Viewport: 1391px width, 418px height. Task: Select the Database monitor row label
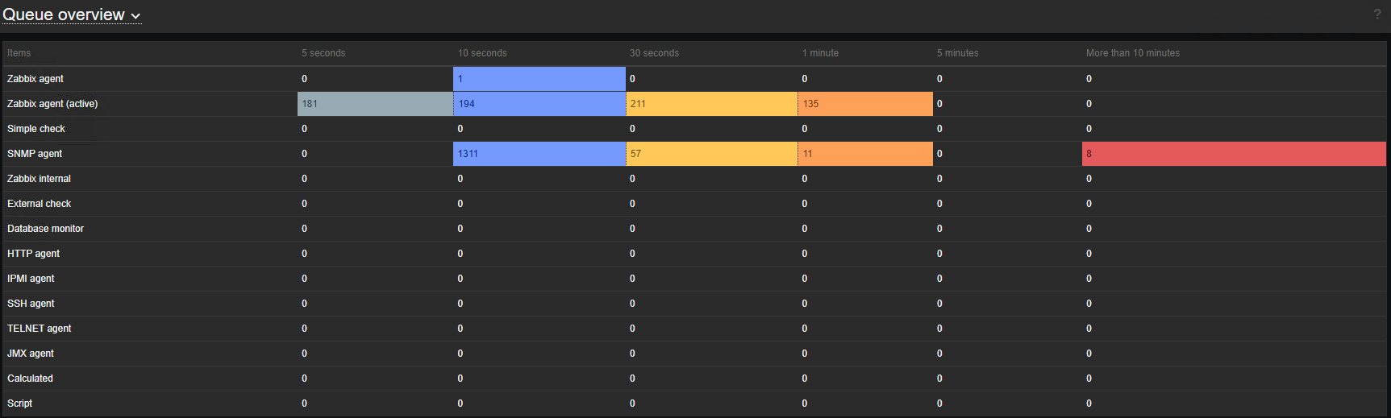[45, 229]
